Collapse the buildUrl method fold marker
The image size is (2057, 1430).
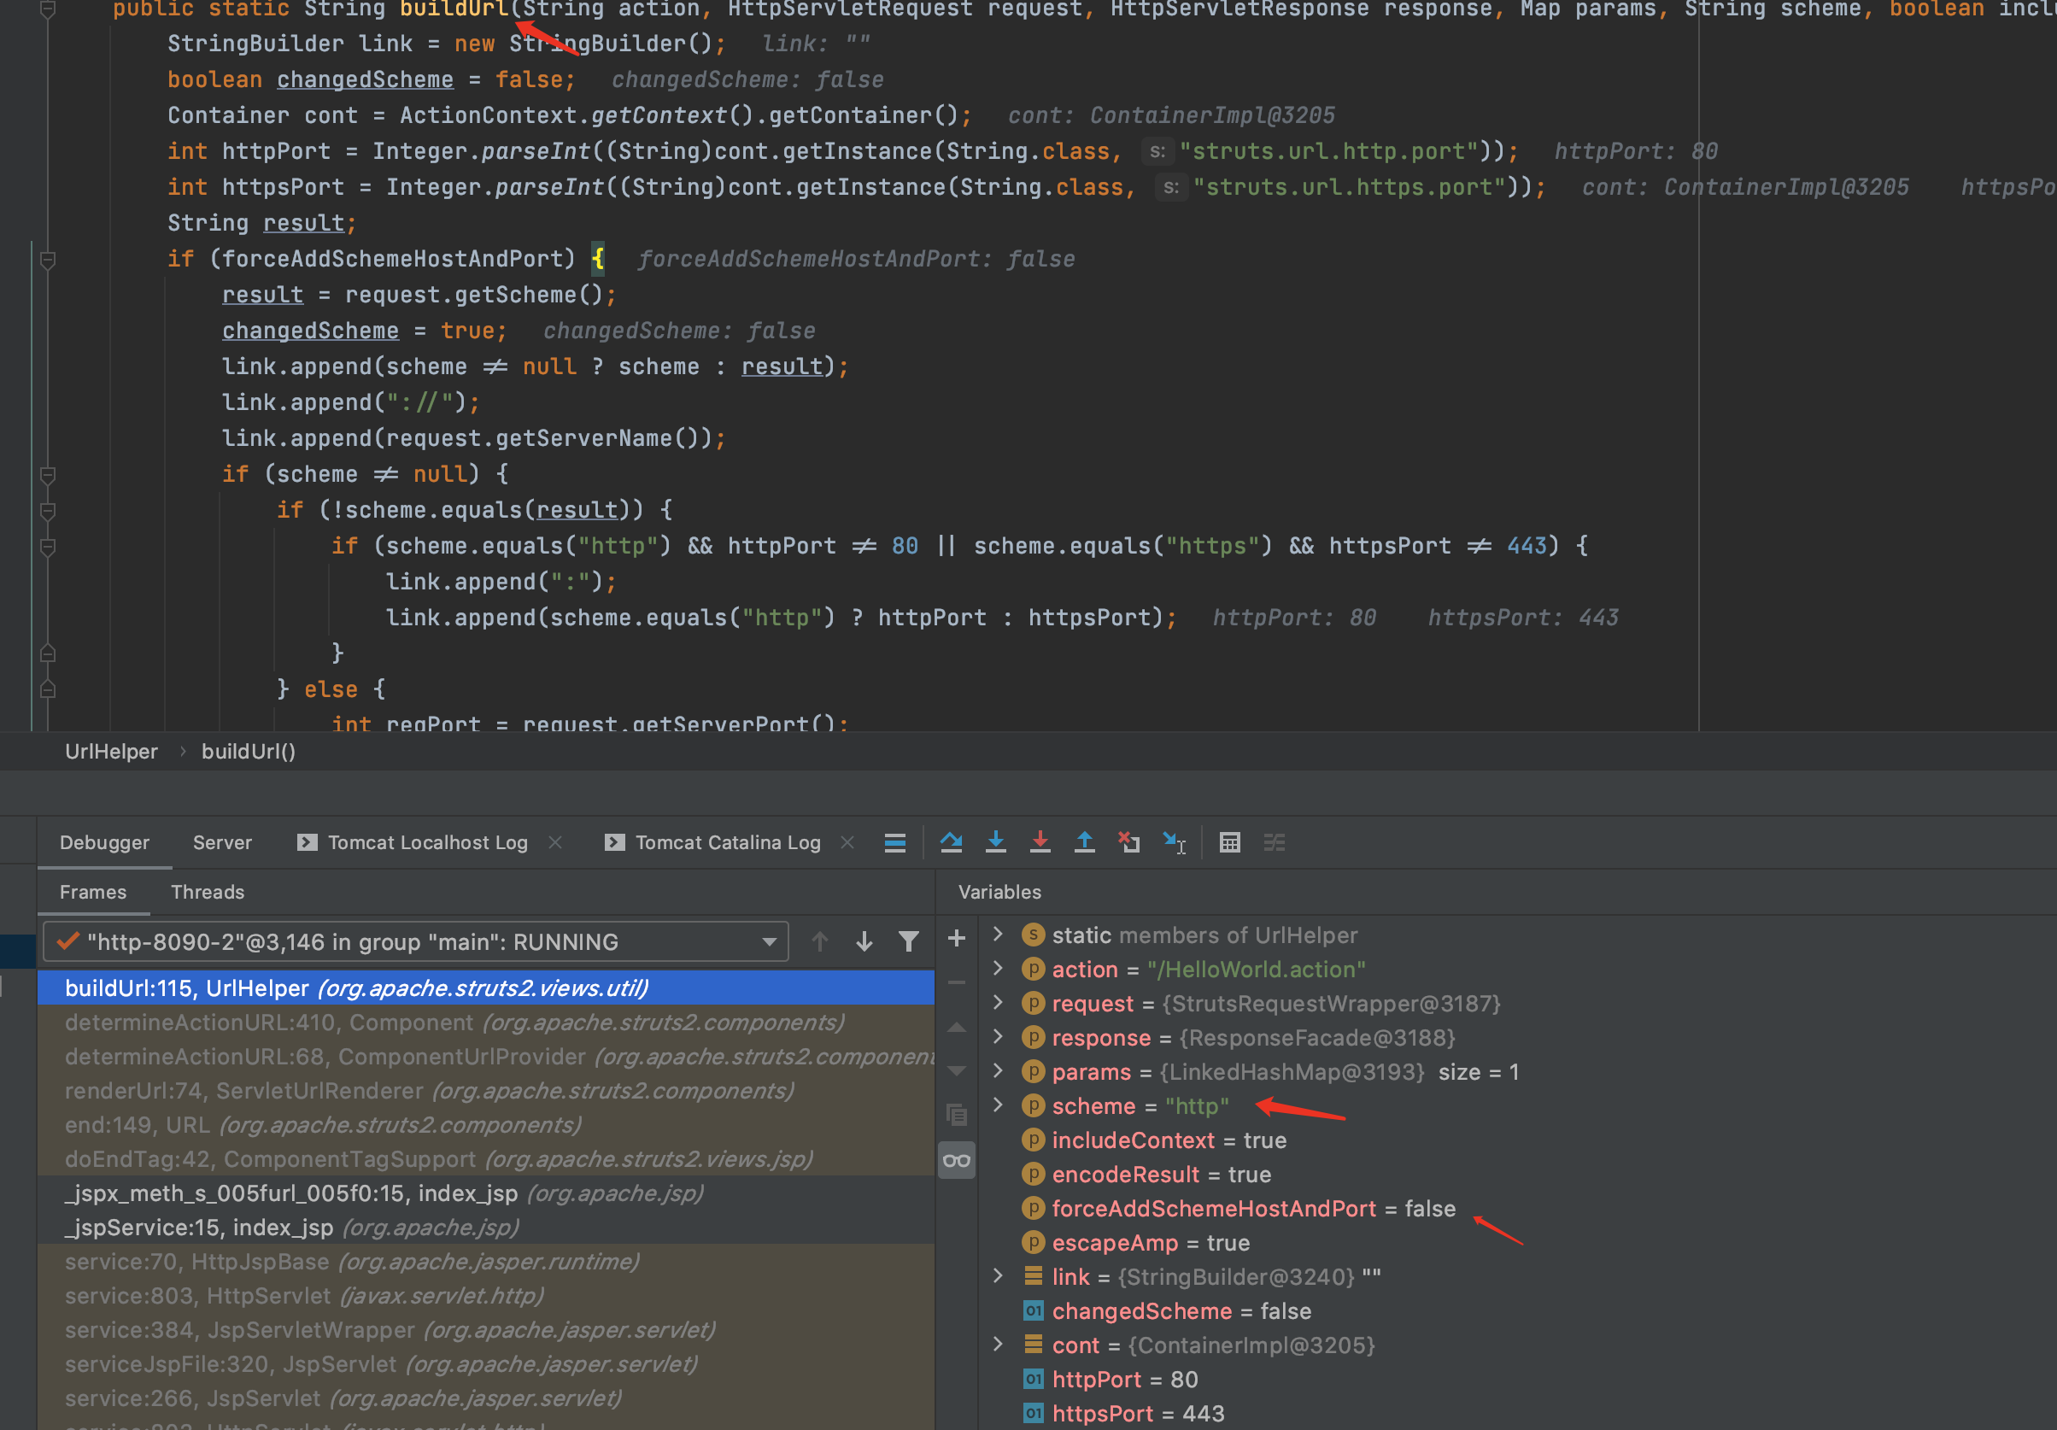pos(49,9)
